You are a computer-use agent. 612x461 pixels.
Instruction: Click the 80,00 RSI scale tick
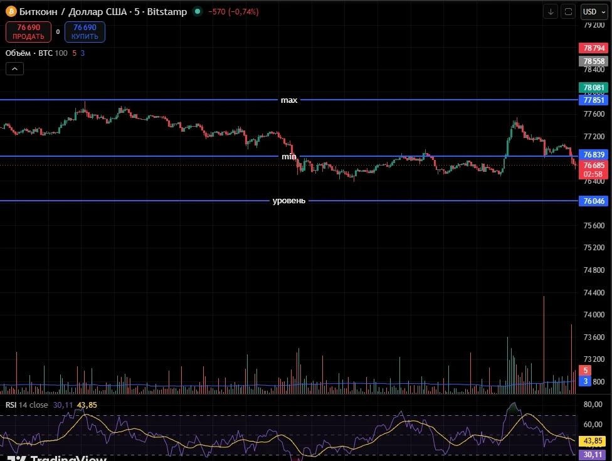click(x=593, y=405)
